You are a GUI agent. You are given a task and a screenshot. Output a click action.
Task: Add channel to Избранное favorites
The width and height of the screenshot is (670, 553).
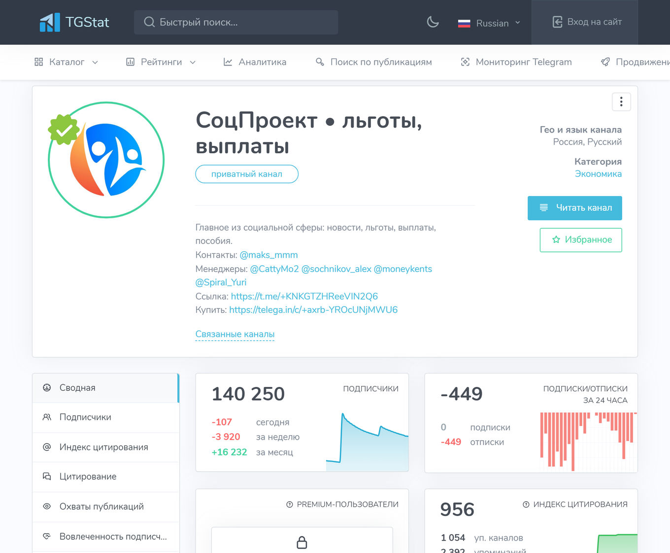580,240
